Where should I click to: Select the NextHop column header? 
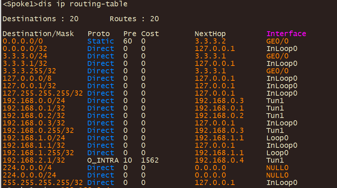click(210, 34)
